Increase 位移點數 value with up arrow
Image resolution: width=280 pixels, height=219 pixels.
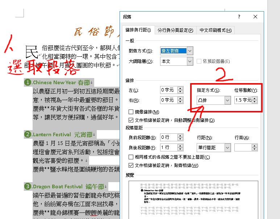tap(255, 98)
